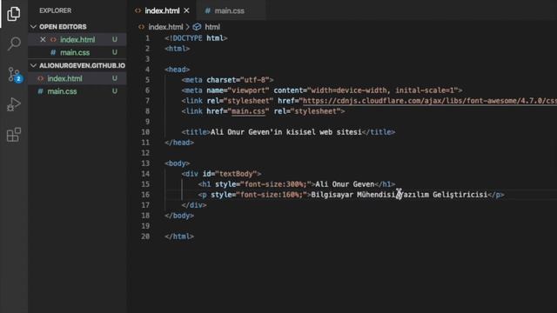Click the closing </head> tag
The image size is (557, 313).
tap(179, 143)
